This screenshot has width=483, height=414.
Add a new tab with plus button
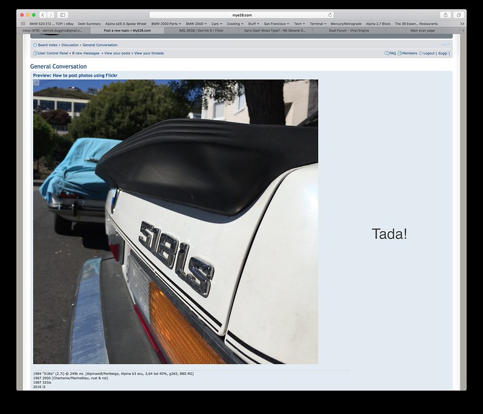click(x=463, y=30)
